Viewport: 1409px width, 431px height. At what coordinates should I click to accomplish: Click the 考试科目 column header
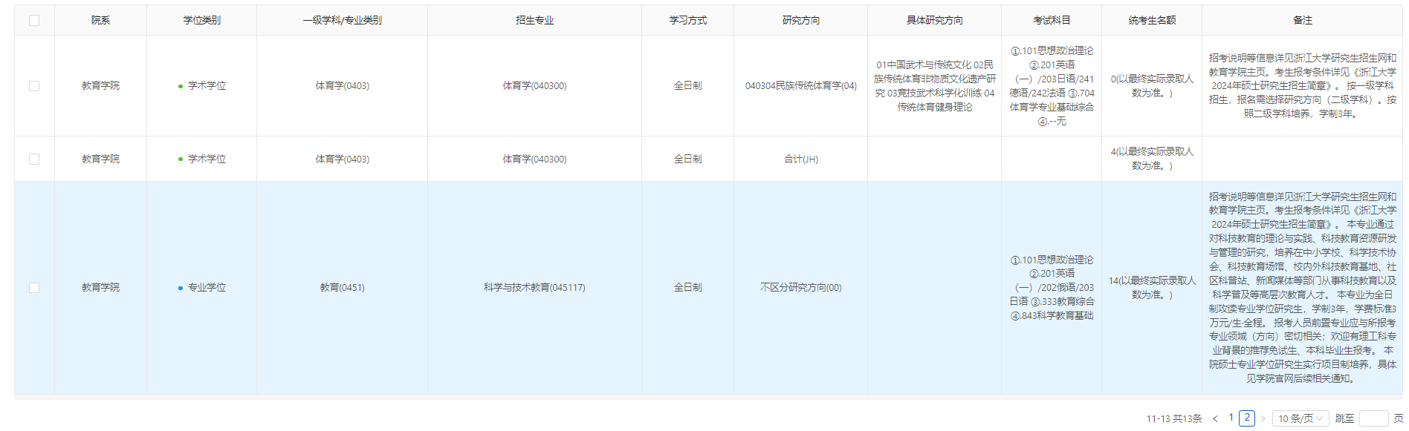[1052, 21]
